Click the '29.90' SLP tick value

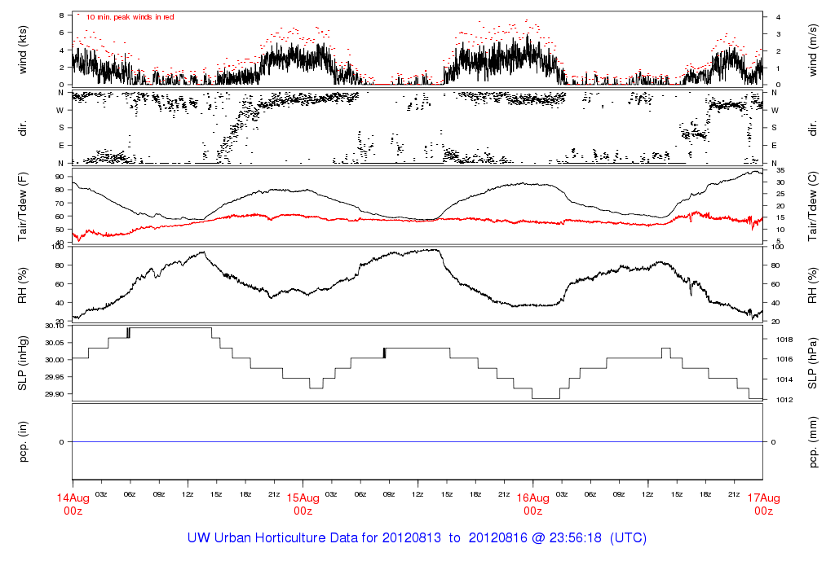(55, 394)
